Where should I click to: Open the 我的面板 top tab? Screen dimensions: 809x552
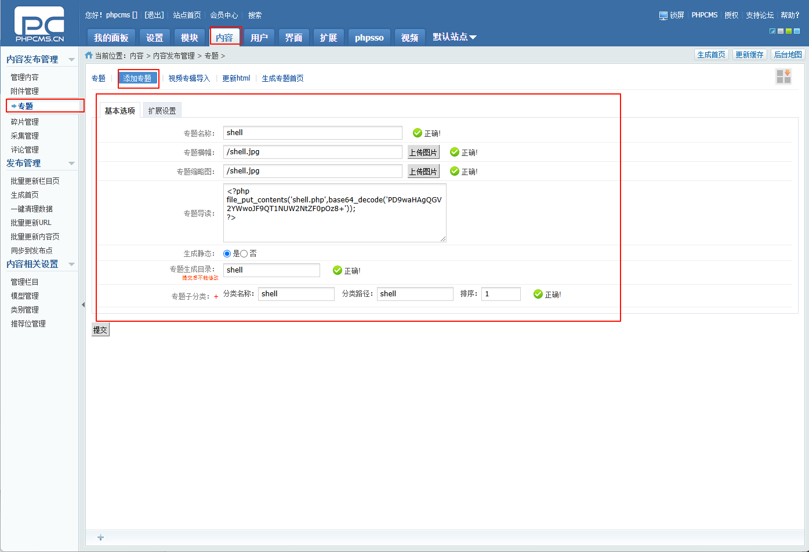tap(111, 37)
